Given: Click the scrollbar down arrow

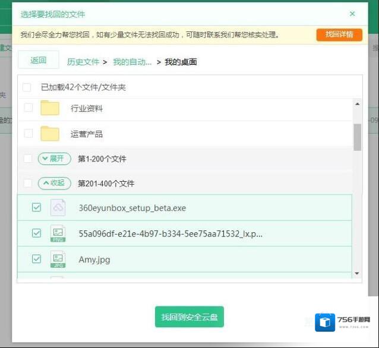Looking at the screenshot, I should click(357, 273).
